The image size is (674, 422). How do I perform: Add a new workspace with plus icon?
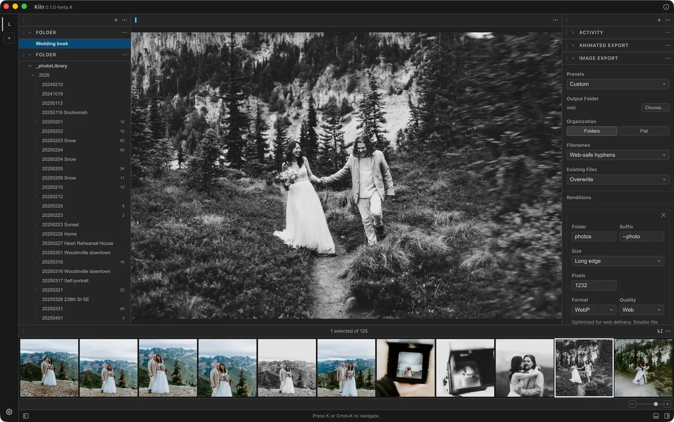click(9, 38)
